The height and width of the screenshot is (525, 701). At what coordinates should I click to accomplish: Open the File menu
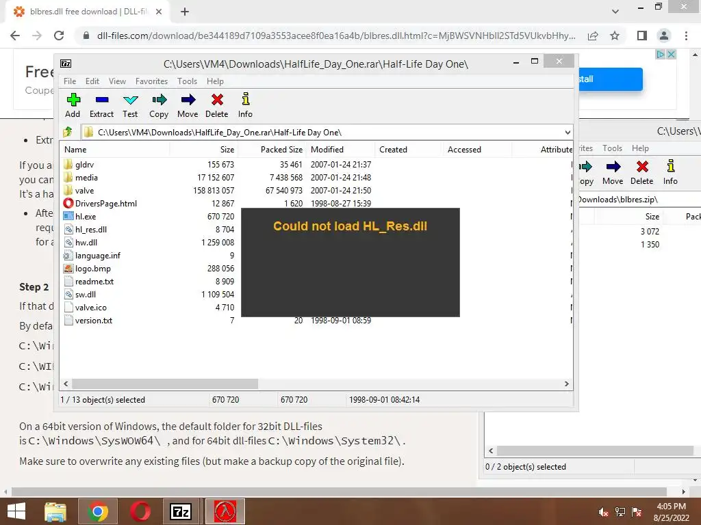pos(70,81)
